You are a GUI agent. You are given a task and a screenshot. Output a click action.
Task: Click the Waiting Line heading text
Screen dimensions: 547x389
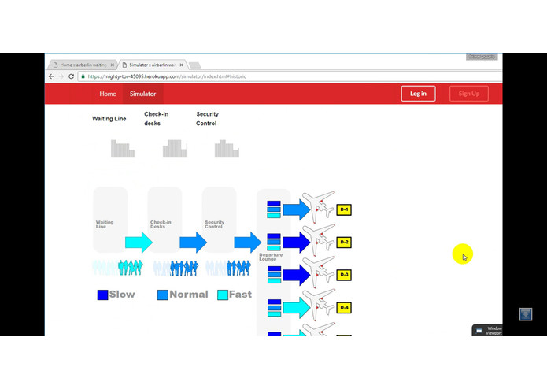click(109, 119)
